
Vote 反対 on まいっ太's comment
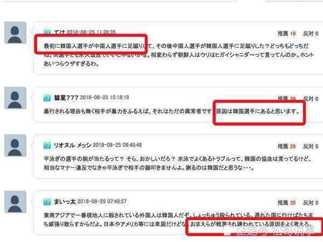click(311, 203)
